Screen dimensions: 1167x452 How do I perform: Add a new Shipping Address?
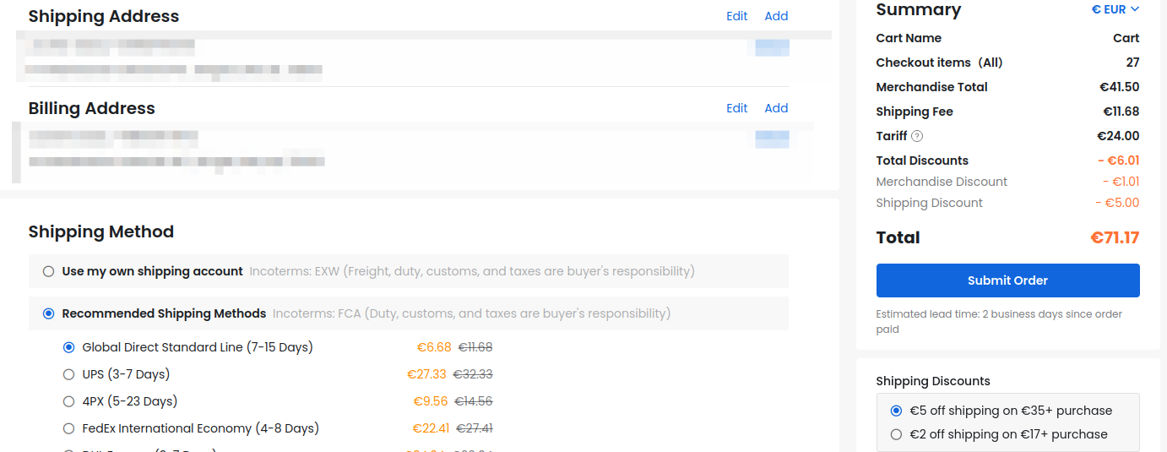pos(776,16)
